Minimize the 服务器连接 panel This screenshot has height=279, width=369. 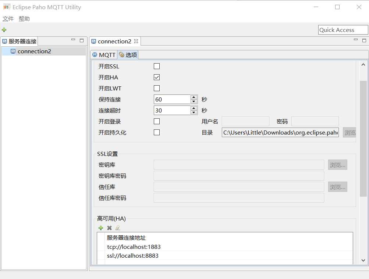pos(73,40)
